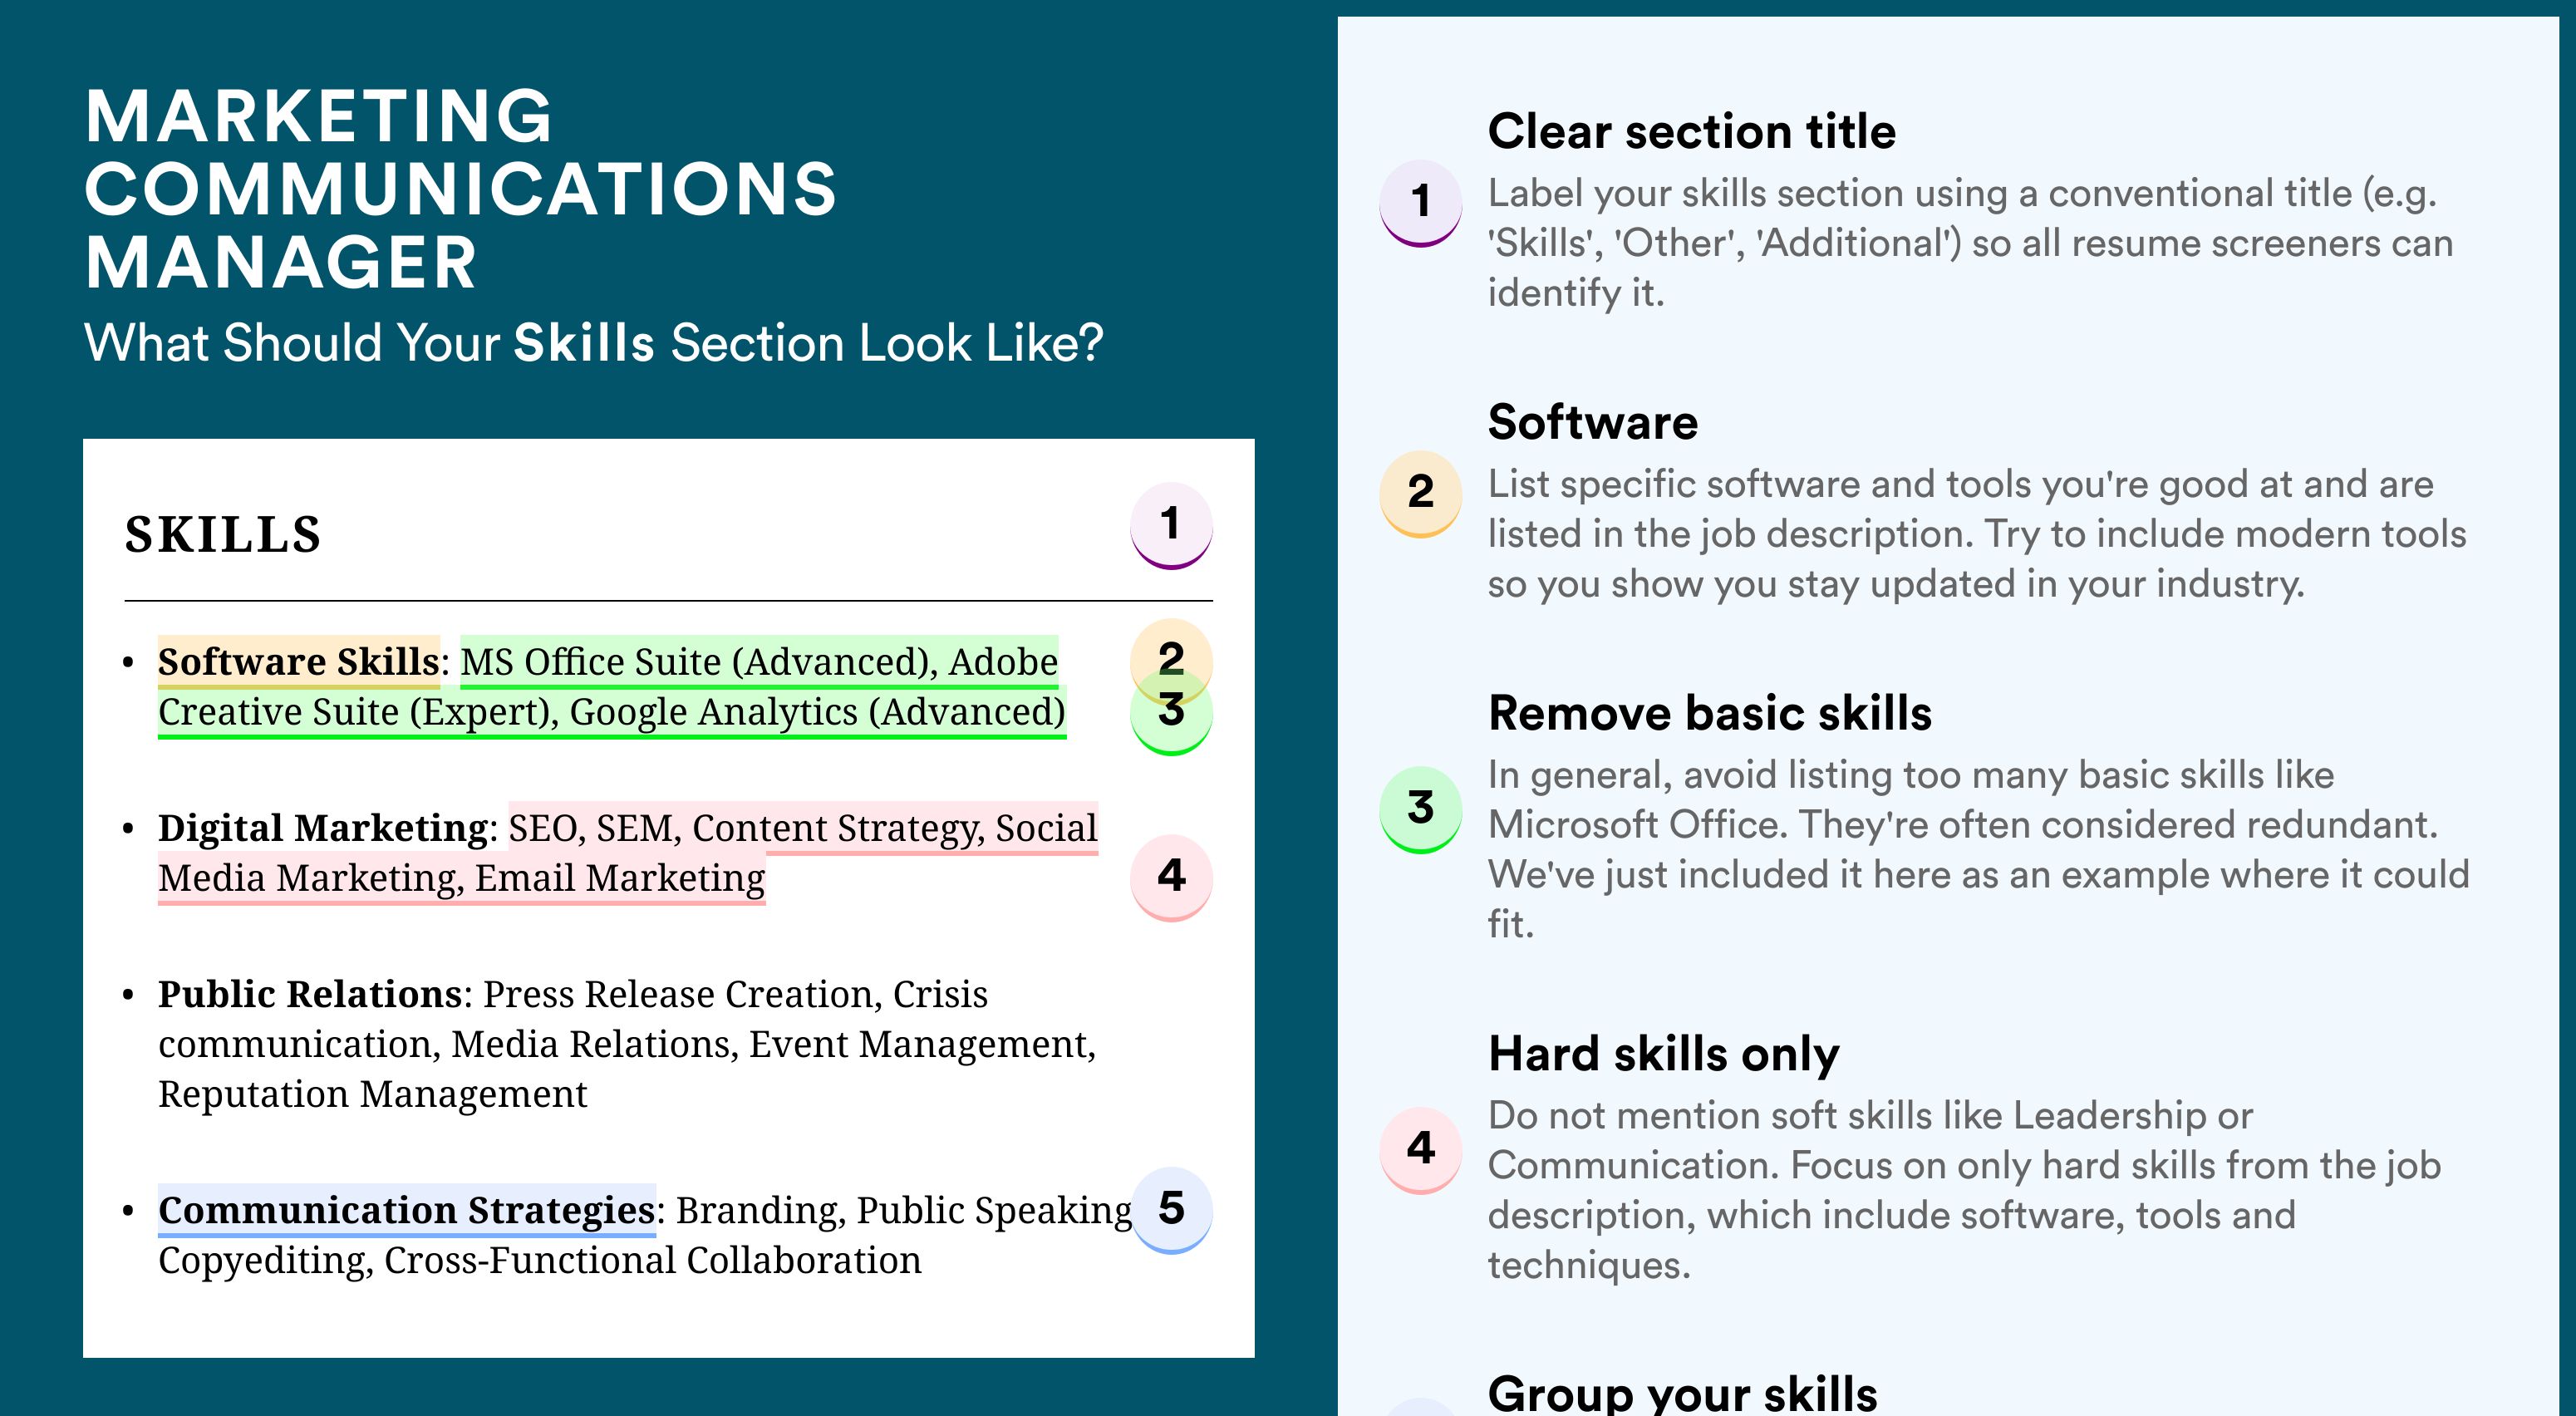Click badge 3 next to Remove basic skills
The image size is (2576, 1416).
(x=1421, y=809)
